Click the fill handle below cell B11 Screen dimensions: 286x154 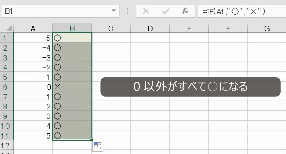[x=92, y=140]
